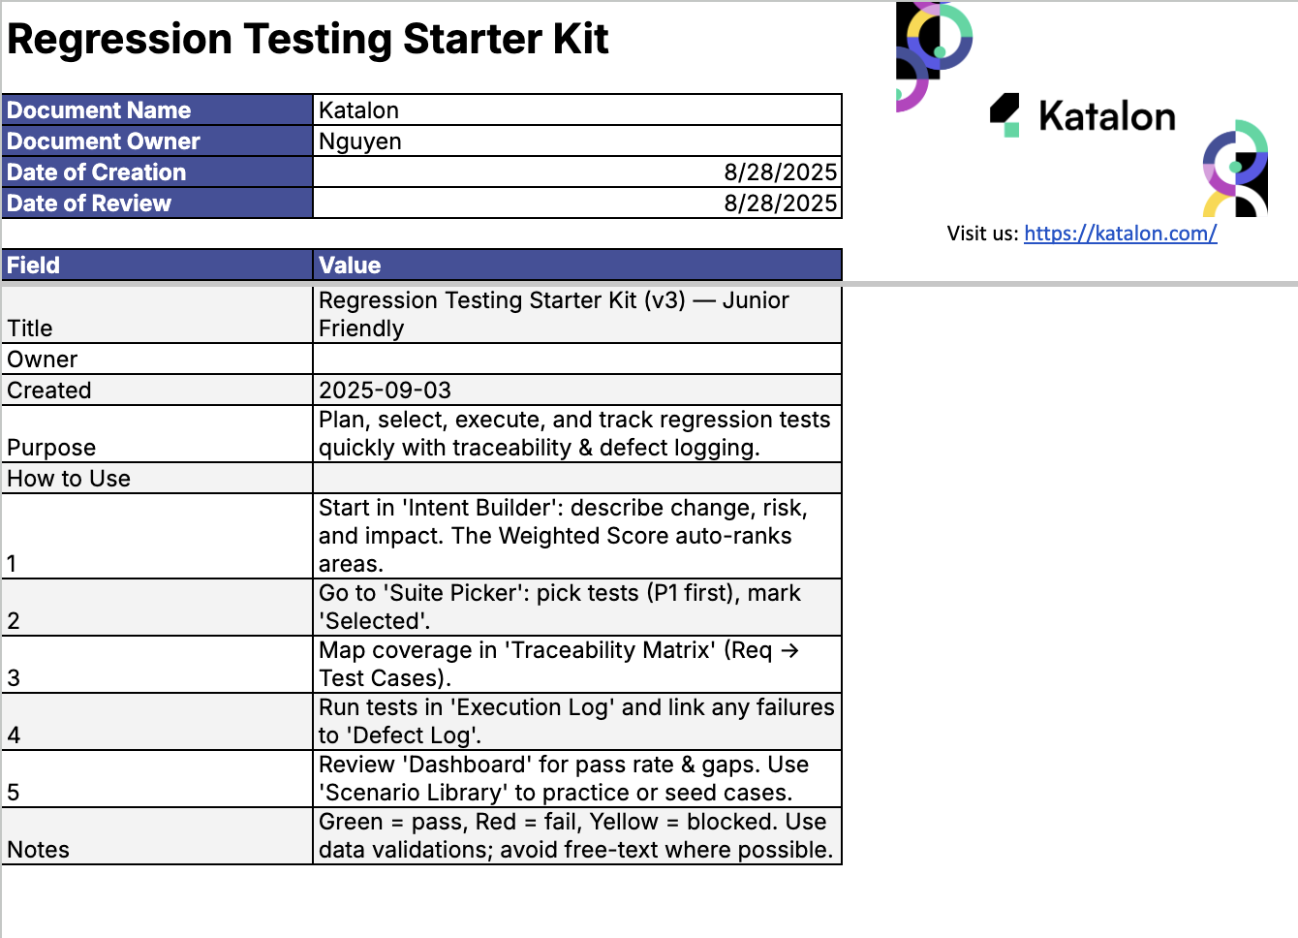Click the 'Regression Testing Starter Kit' heading

click(x=308, y=40)
